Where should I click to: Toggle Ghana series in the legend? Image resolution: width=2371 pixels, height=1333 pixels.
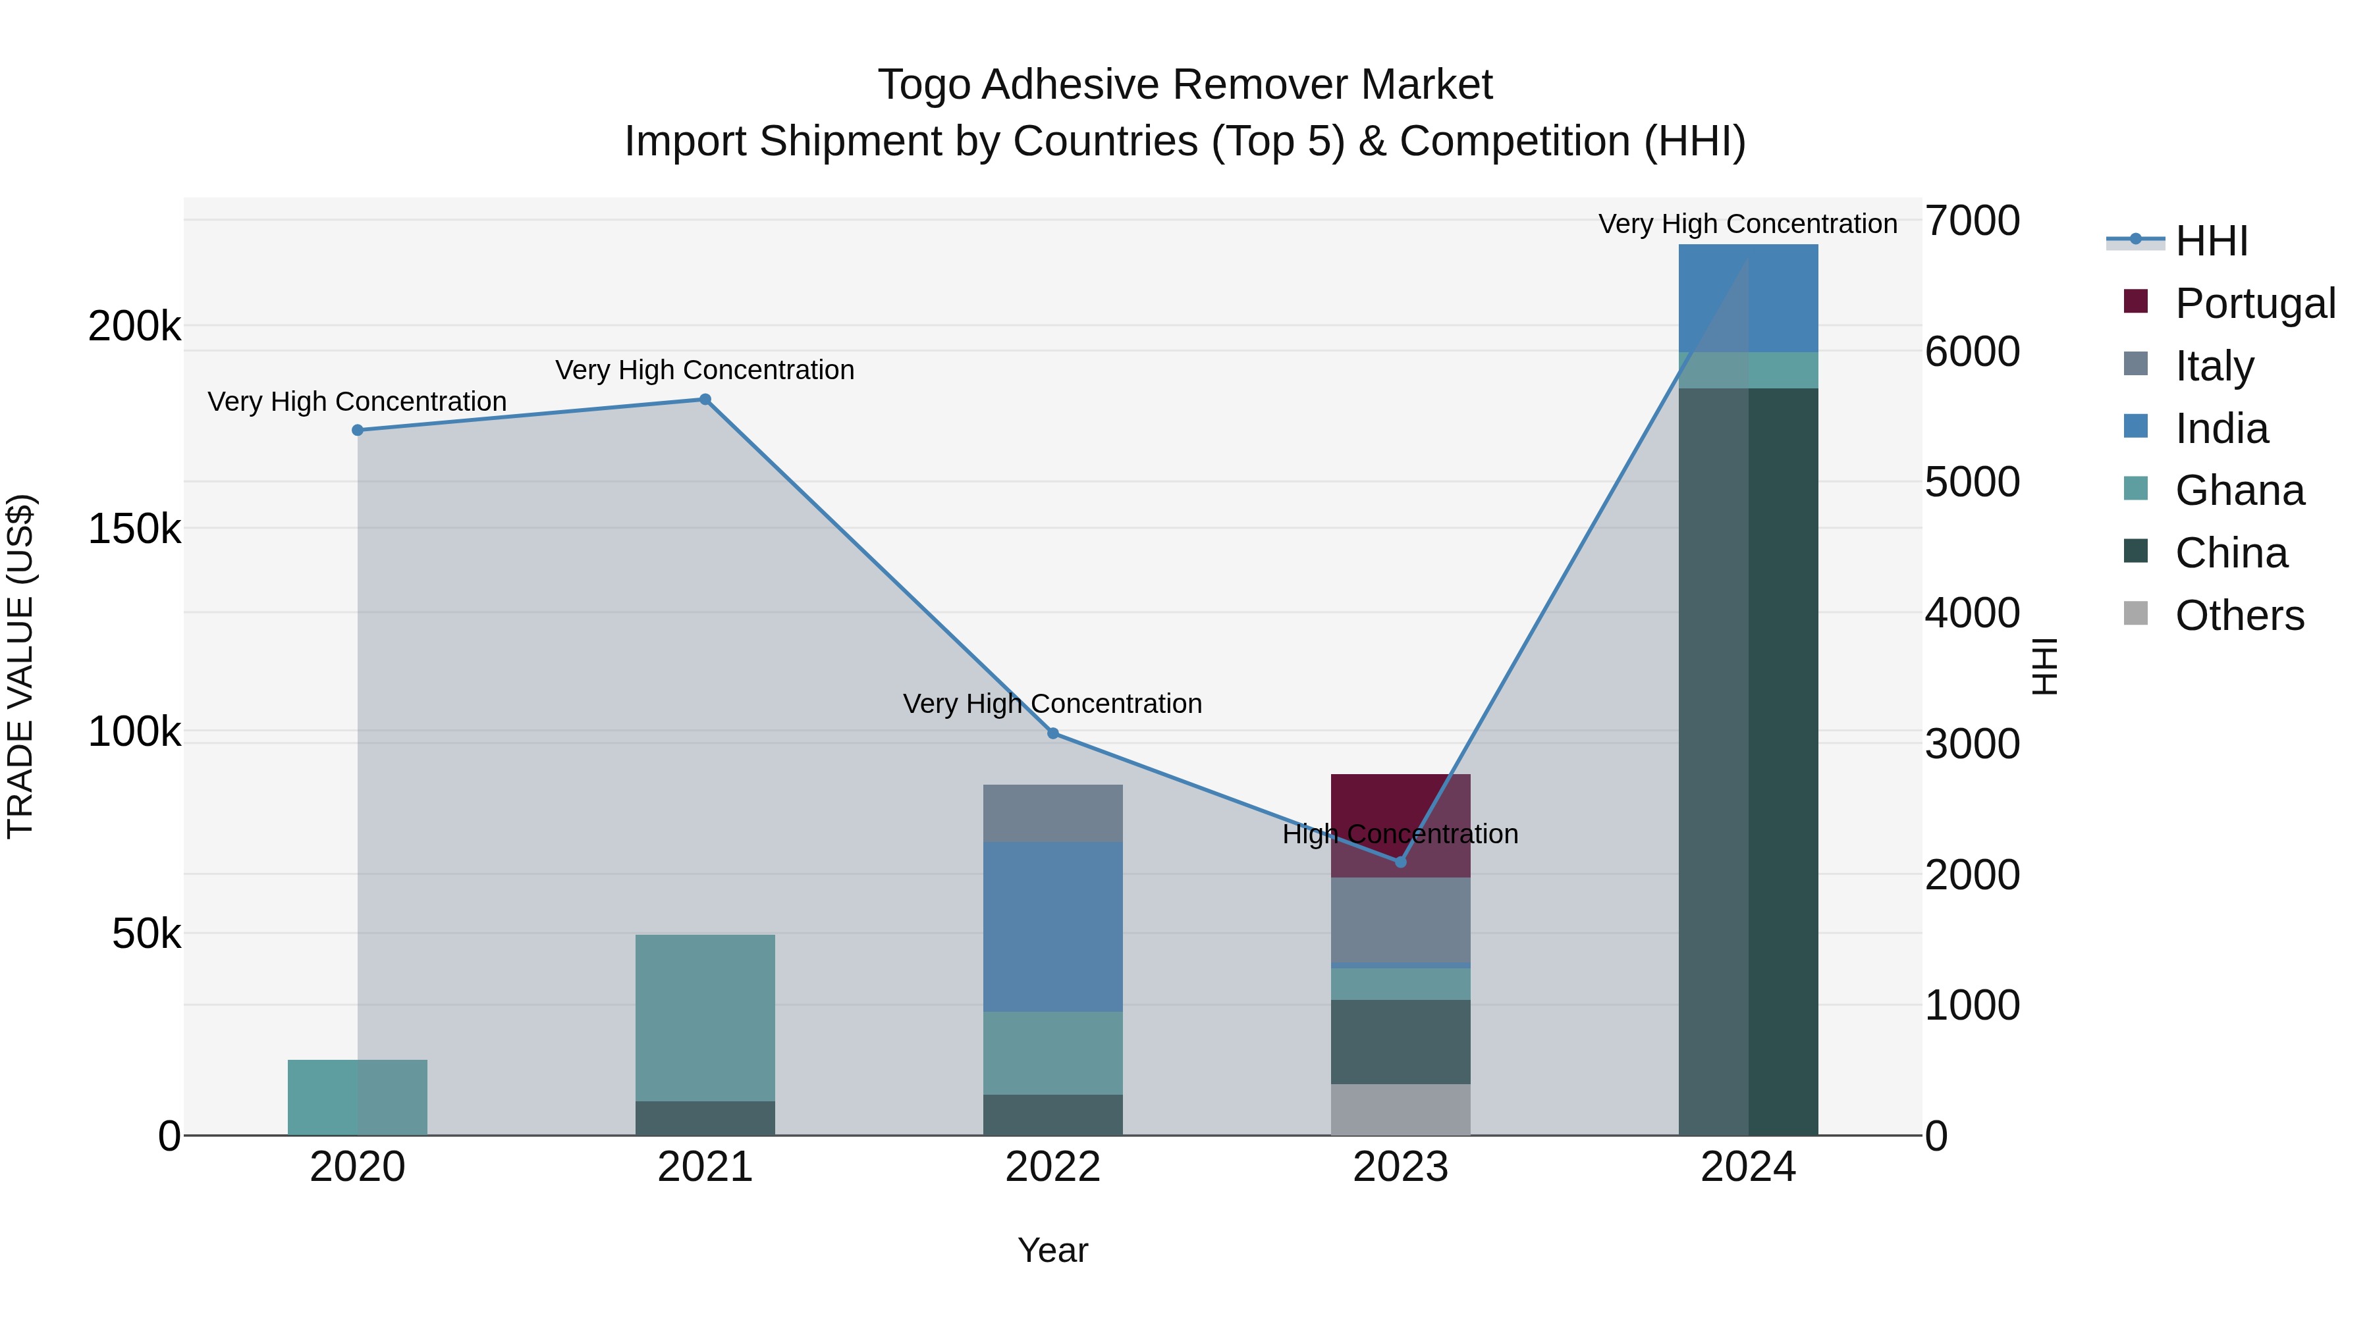pos(2214,490)
